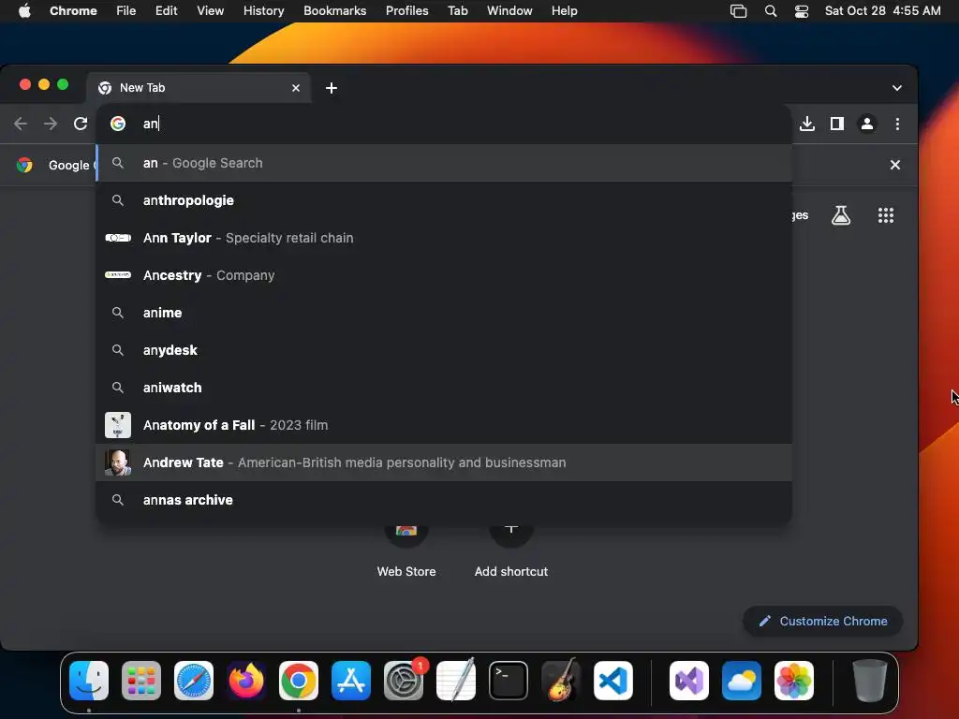Open the Search Labs flask icon
Image resolution: width=959 pixels, height=719 pixels.
841,215
